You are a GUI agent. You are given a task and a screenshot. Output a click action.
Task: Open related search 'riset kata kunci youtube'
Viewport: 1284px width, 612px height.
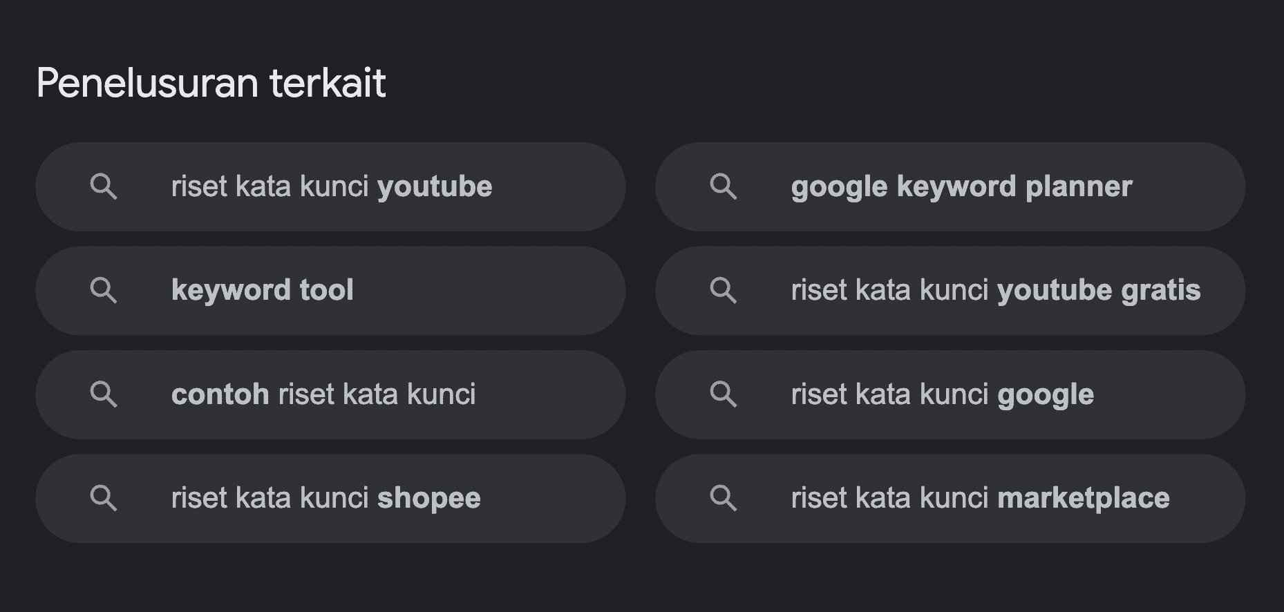332,187
